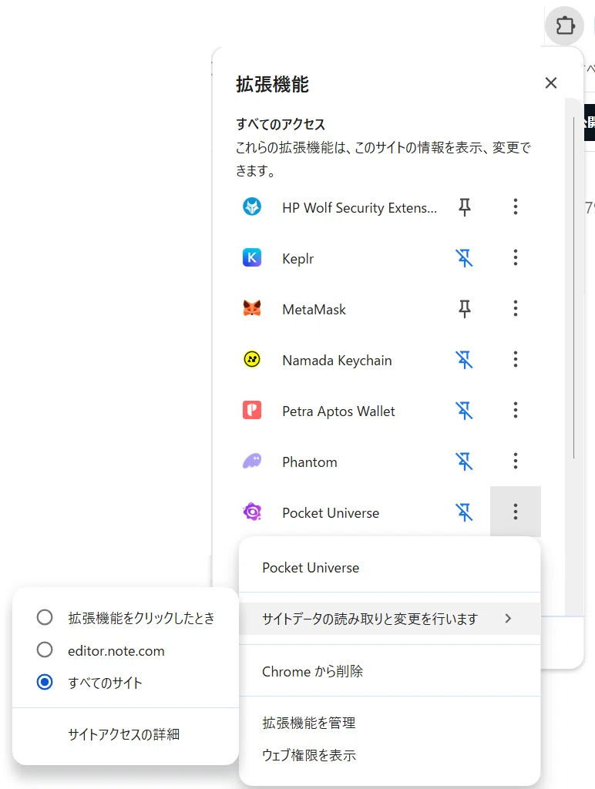Open more options for Keplr
The height and width of the screenshot is (789, 595).
tap(515, 257)
